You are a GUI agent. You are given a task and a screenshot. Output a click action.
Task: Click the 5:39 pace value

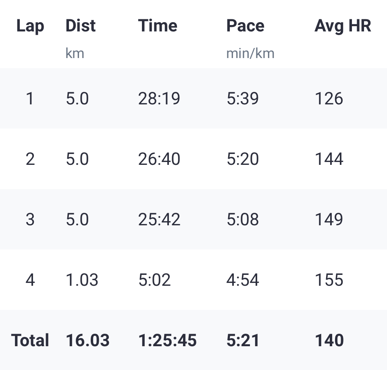[243, 98]
